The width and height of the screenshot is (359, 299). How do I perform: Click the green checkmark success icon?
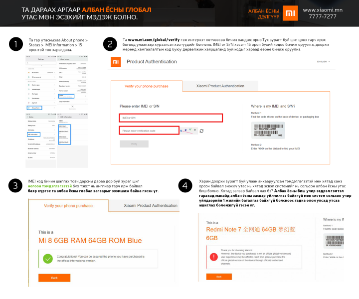point(48,259)
